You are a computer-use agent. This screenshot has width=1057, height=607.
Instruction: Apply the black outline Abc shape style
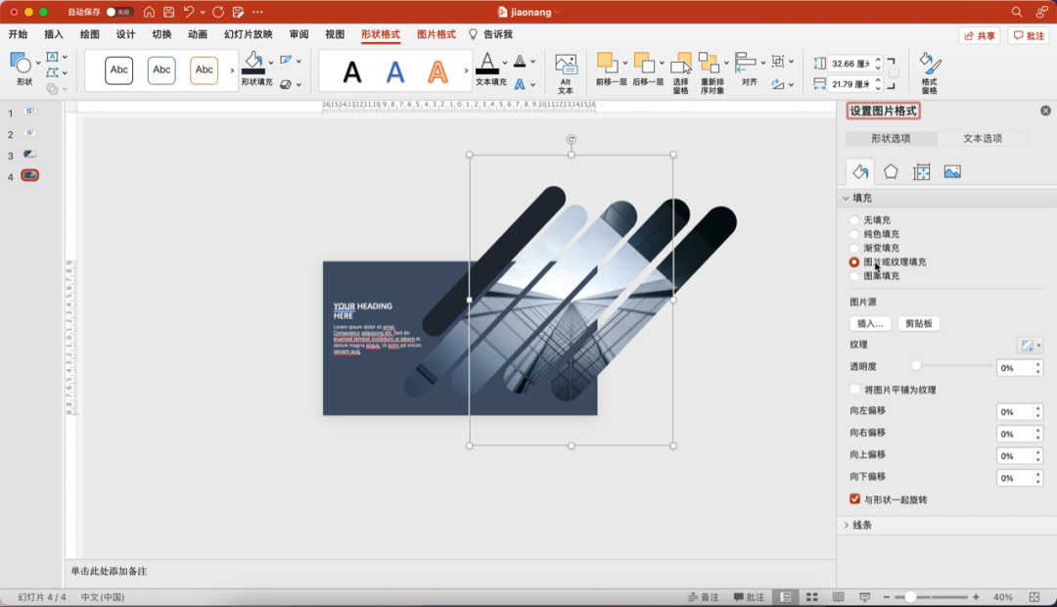pos(119,70)
